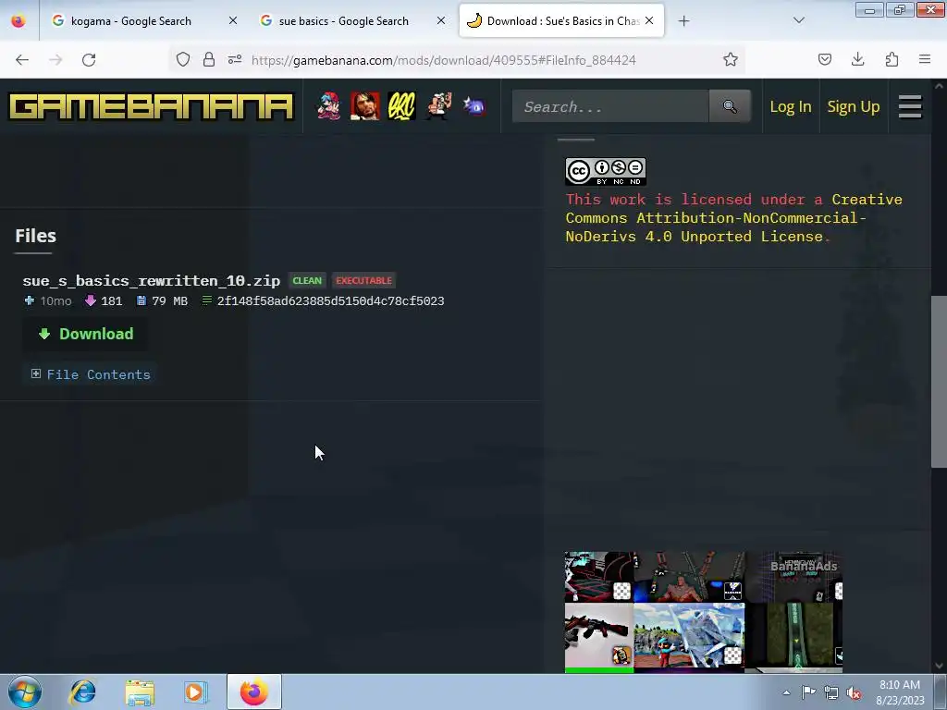
Task: Close the sue basics Google Search tab
Action: (441, 20)
